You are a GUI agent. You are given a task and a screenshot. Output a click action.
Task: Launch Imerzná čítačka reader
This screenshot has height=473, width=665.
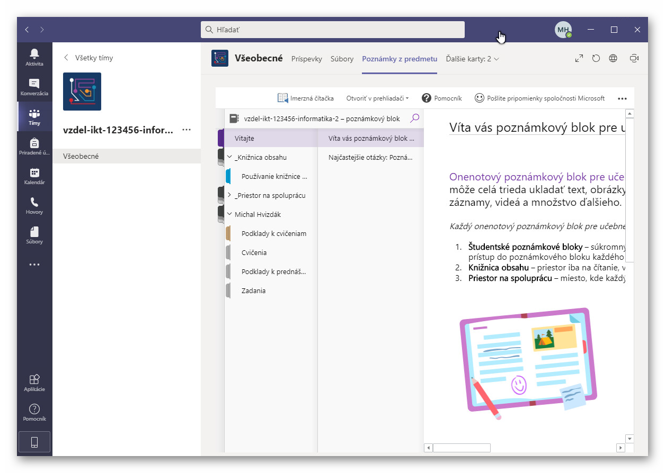(306, 98)
